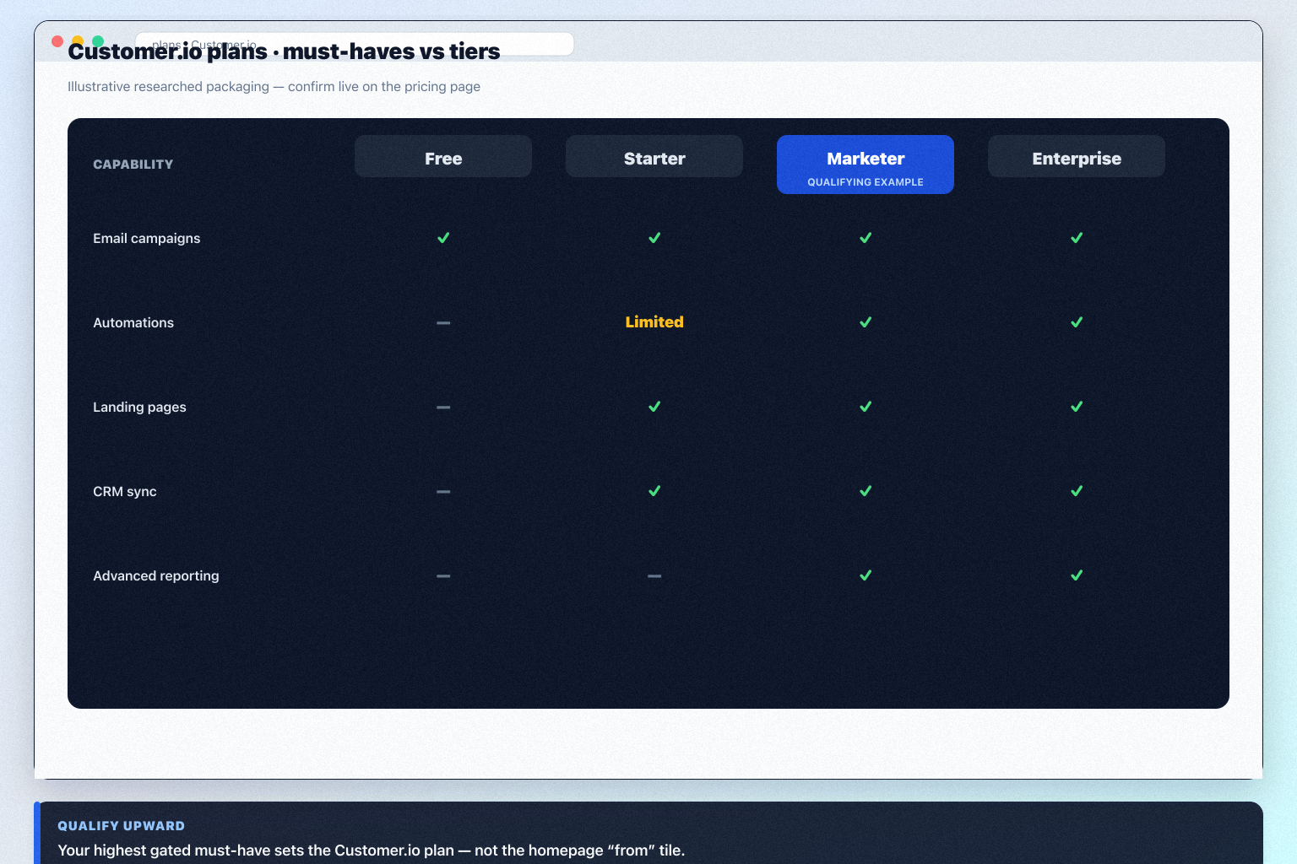Viewport: 1297px width, 864px height.
Task: Click the Email campaigns checkmark under Enterprise
Action: click(1077, 238)
